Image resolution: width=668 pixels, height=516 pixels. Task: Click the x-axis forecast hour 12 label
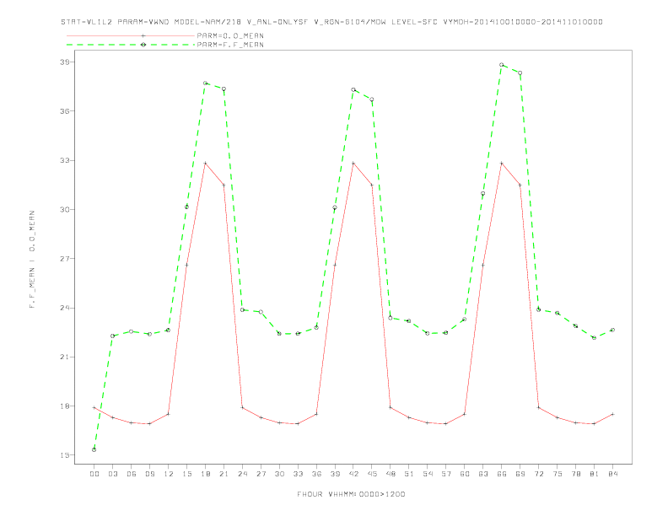pos(169,474)
